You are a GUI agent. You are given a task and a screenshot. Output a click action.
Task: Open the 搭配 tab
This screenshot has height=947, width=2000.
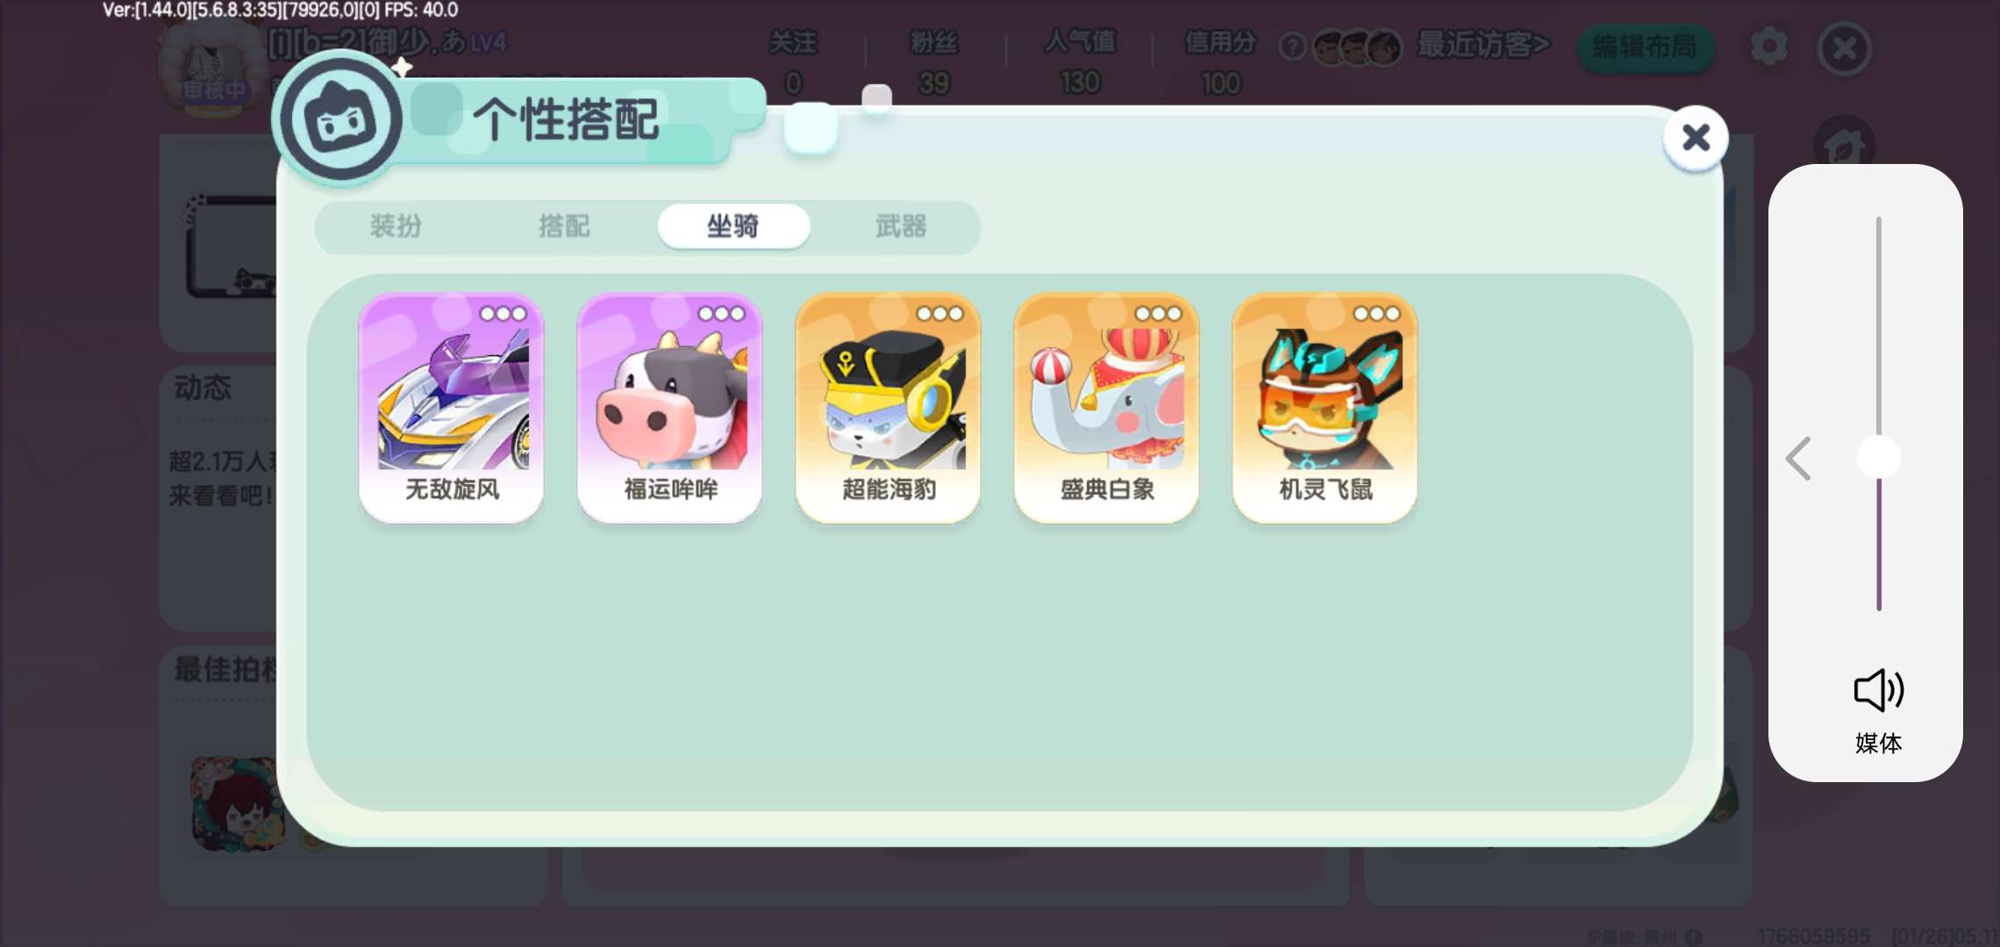[x=564, y=226]
